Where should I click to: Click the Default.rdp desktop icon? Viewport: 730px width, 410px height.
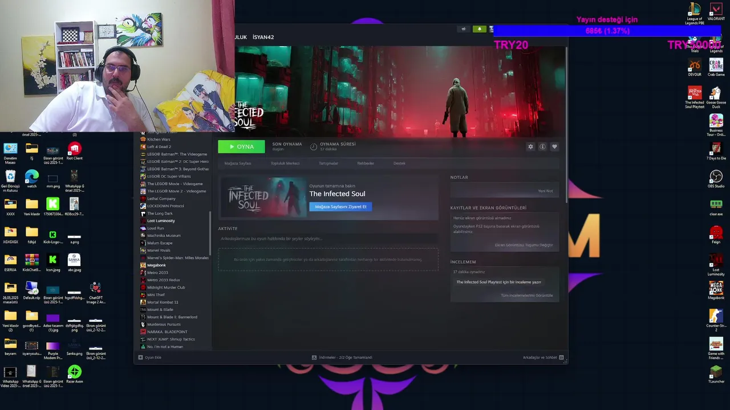click(32, 291)
